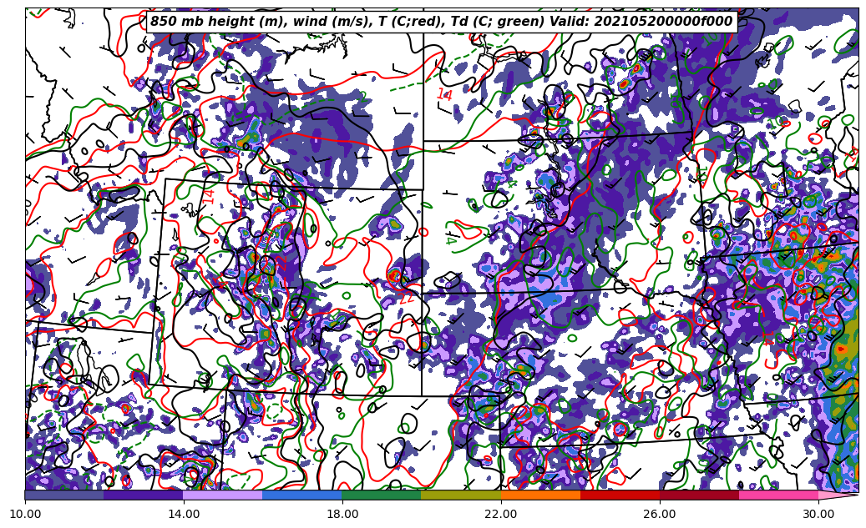This screenshot has width=866, height=528.
Task: Click the 18.00 colorbar tick label
Action: pyautogui.click(x=342, y=514)
